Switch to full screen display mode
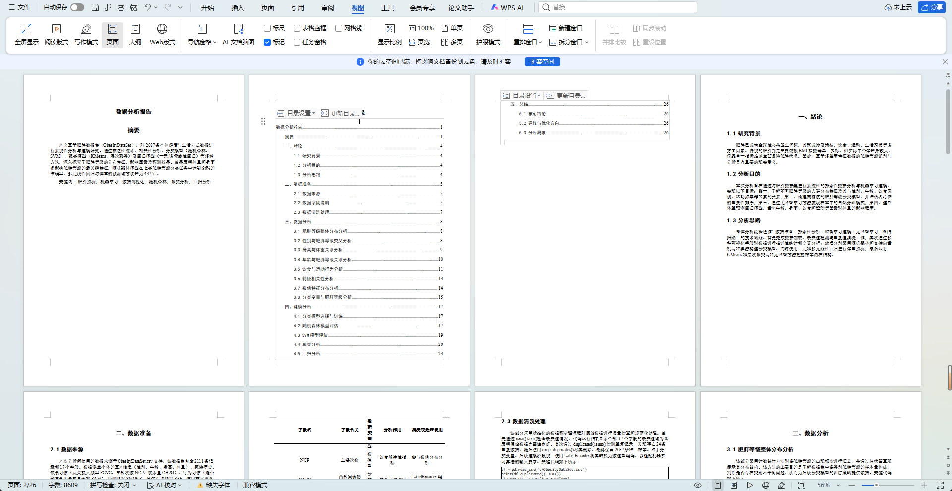The image size is (952, 491). tap(27, 35)
